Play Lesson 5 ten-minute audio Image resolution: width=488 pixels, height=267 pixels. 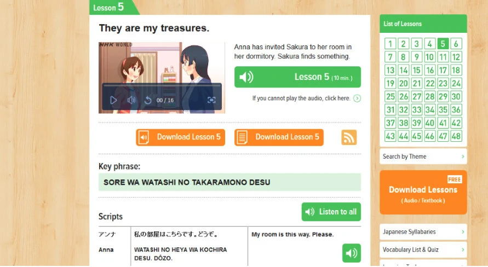coord(297,77)
